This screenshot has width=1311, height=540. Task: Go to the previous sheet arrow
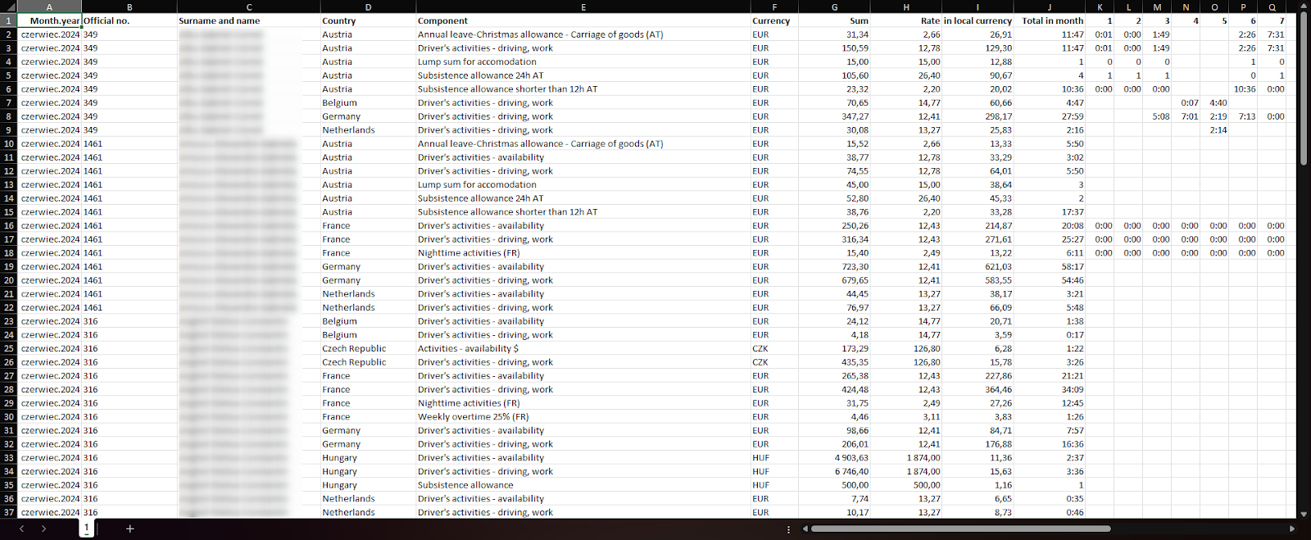click(x=21, y=529)
